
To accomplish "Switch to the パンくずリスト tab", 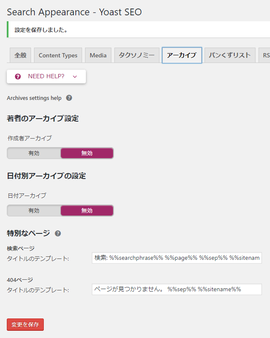I will coord(230,55).
